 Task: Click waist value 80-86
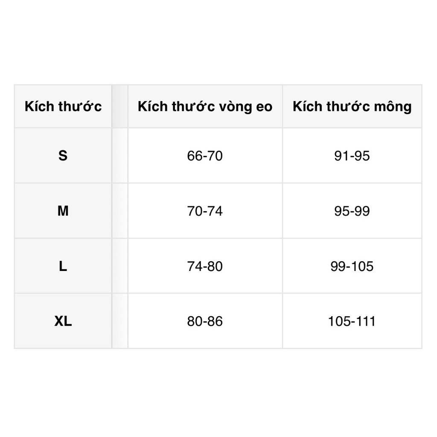[x=205, y=321]
